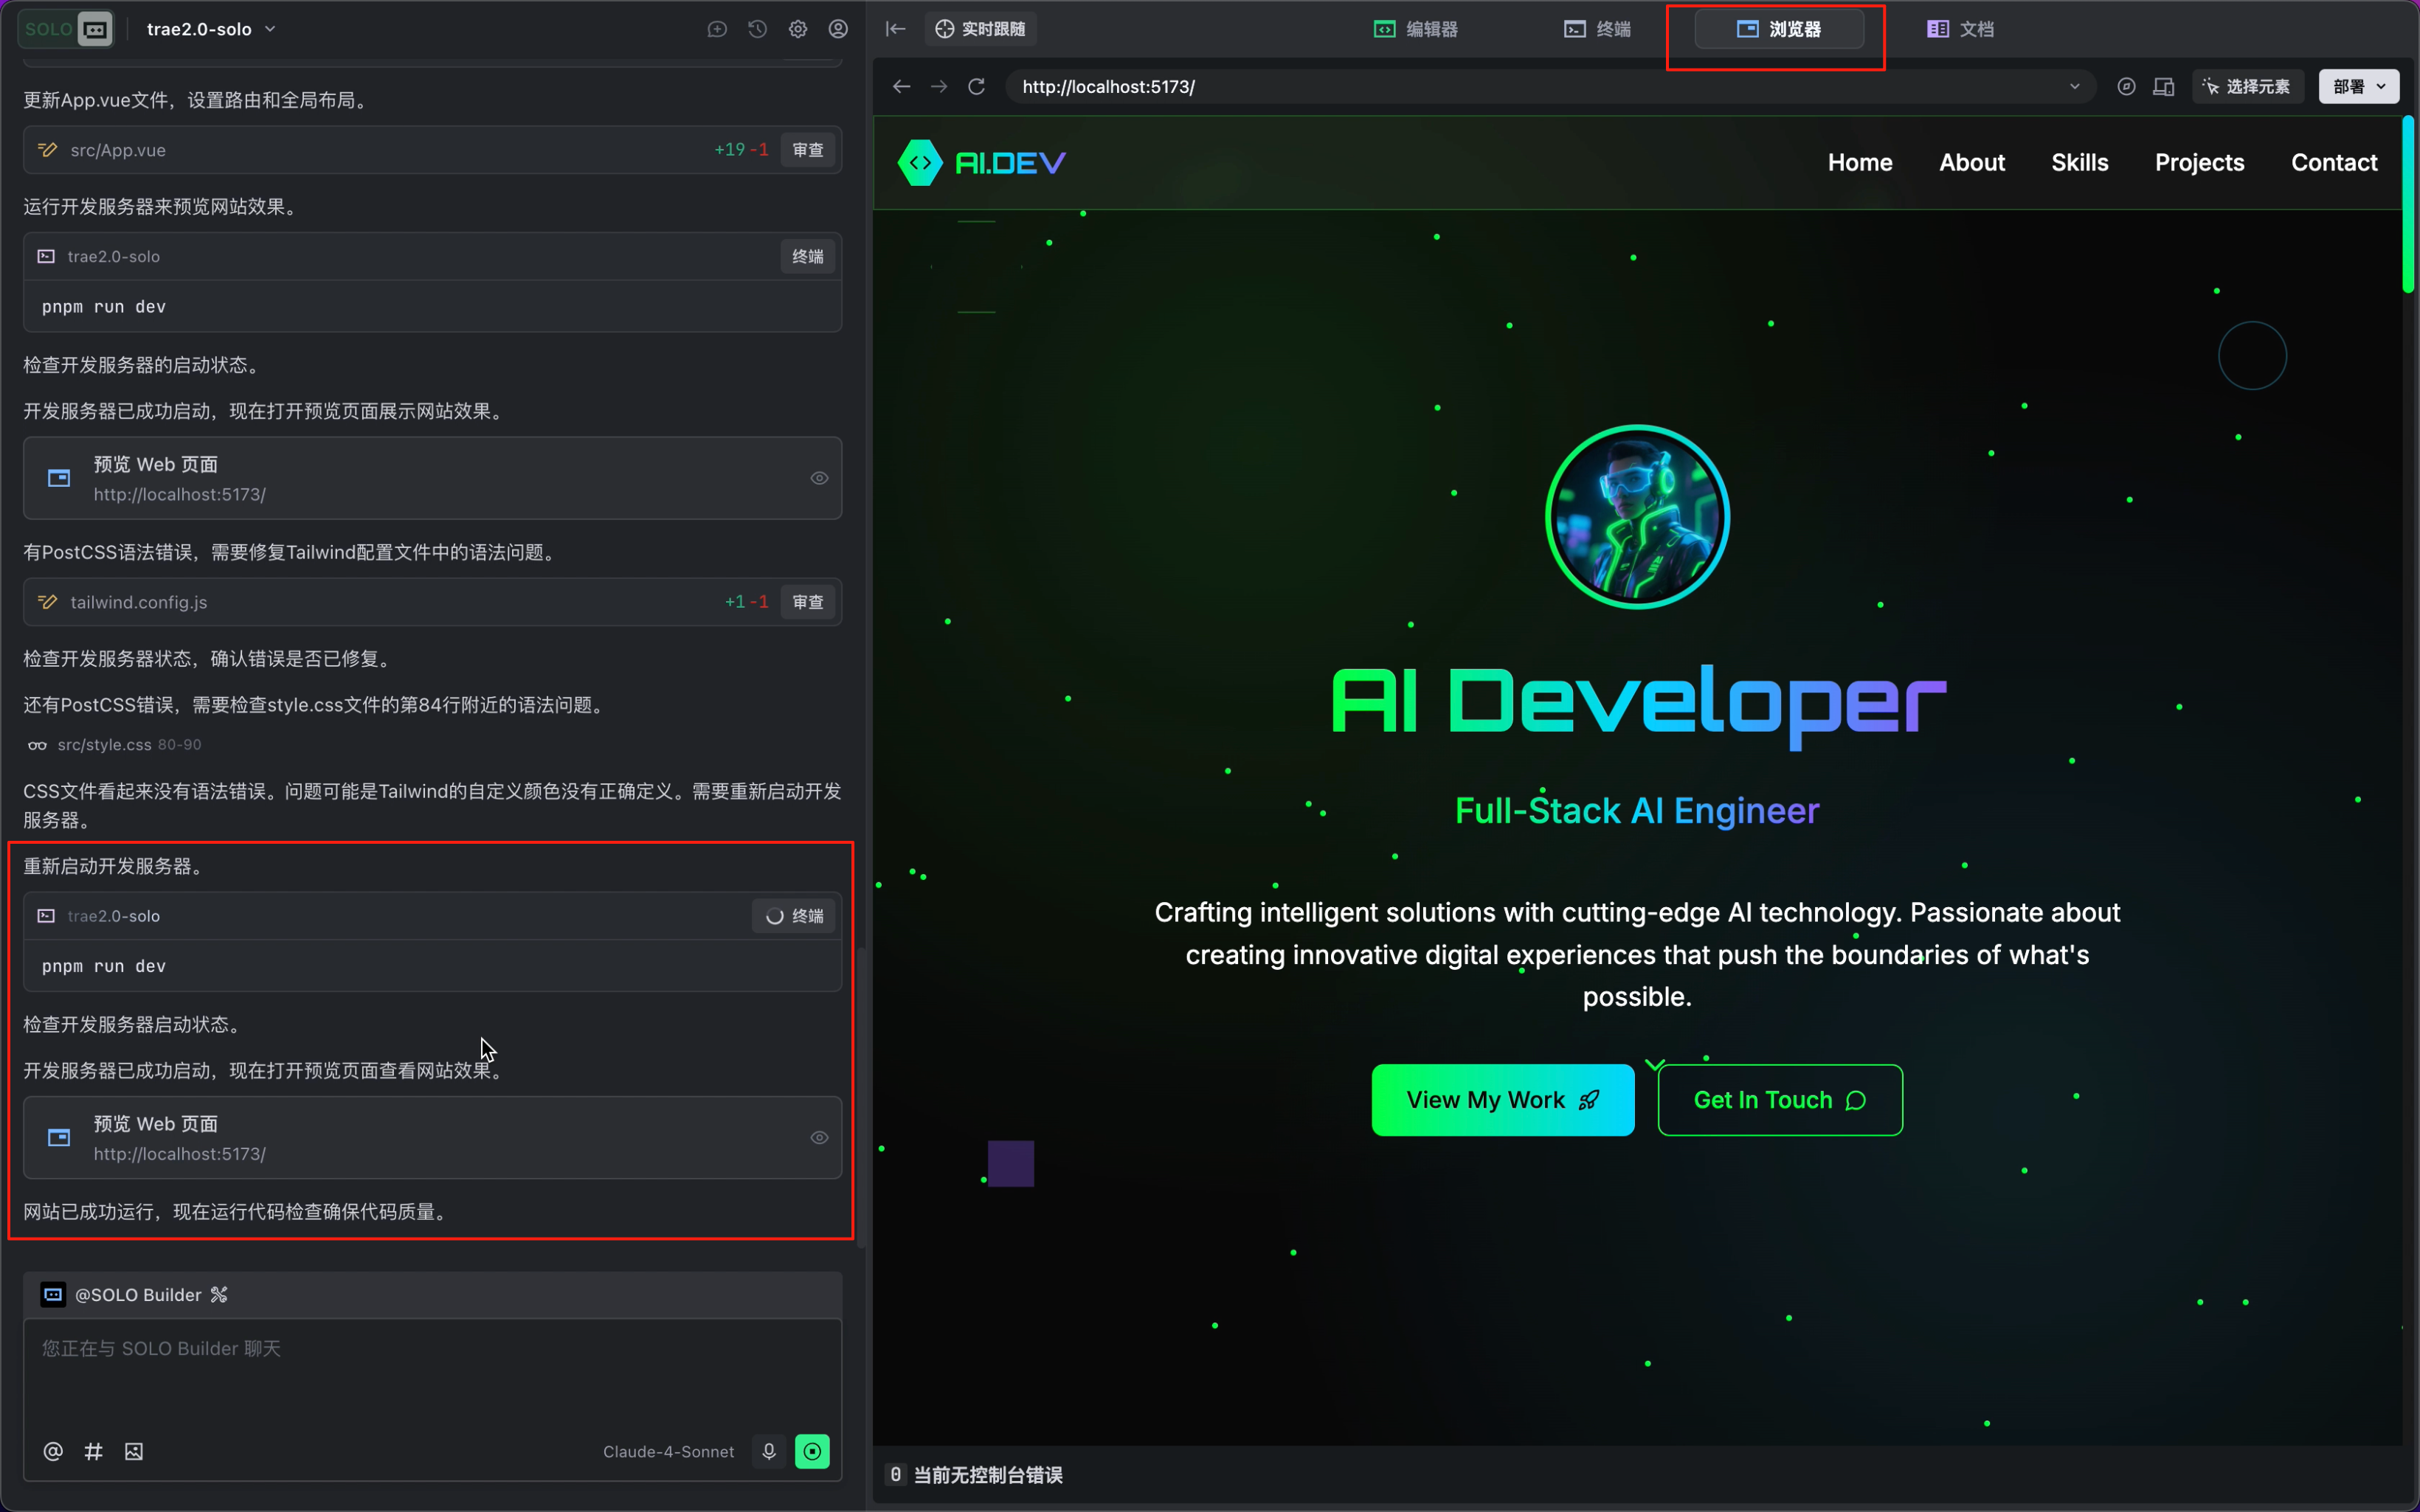The width and height of the screenshot is (2420, 1512).
Task: Click the new chat icon
Action: 716,29
